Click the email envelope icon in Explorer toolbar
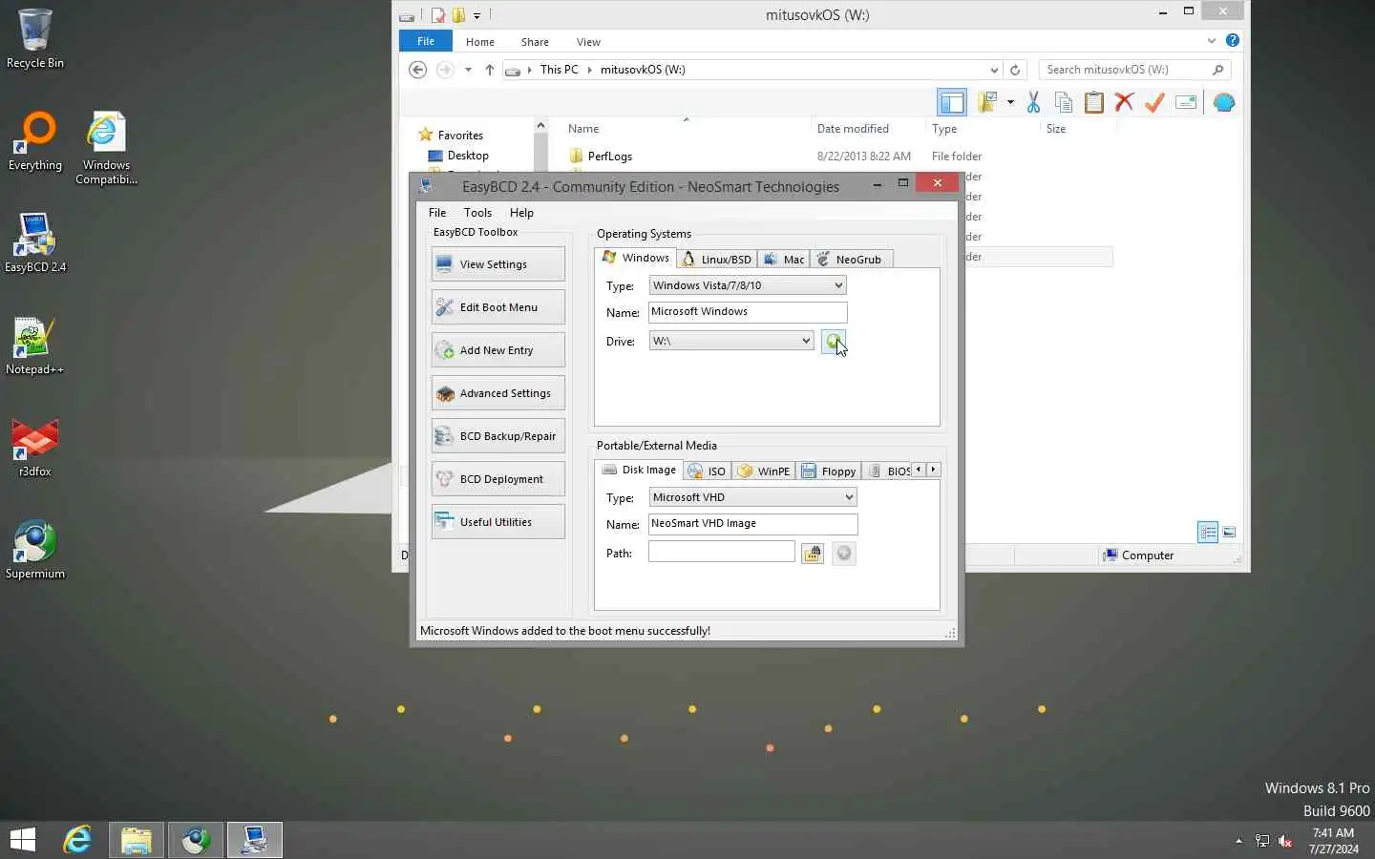The height and width of the screenshot is (859, 1375). pyautogui.click(x=1186, y=102)
